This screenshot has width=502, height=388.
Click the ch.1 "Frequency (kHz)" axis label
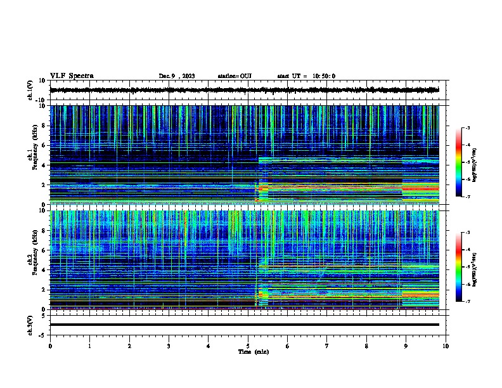point(35,147)
